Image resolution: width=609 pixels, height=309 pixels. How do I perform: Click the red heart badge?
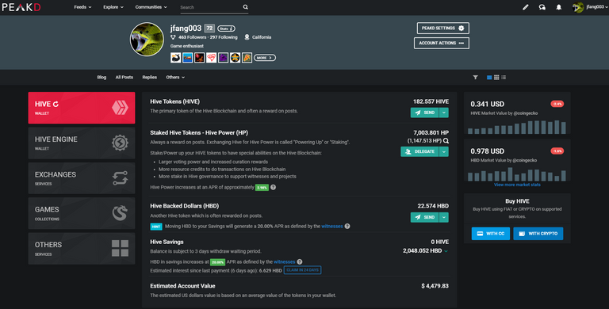[211, 58]
